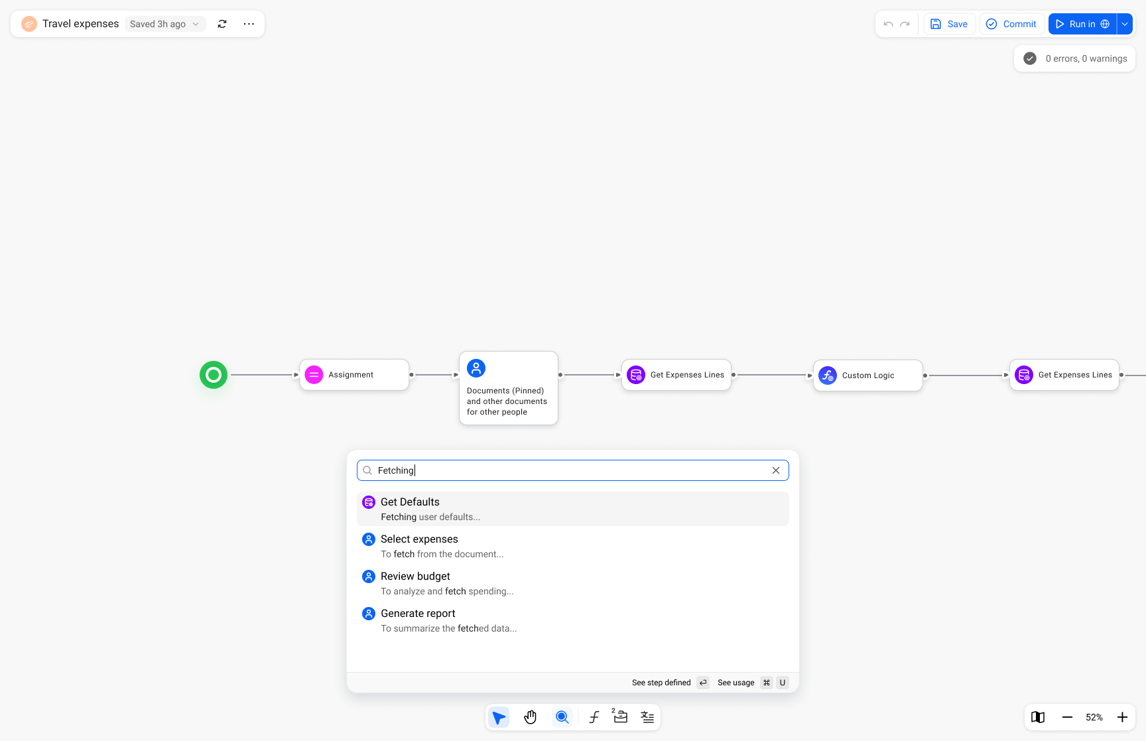Screen dimensions: 1146x741
Task: Open the briefcase panel showing 2 items
Action: (619, 717)
